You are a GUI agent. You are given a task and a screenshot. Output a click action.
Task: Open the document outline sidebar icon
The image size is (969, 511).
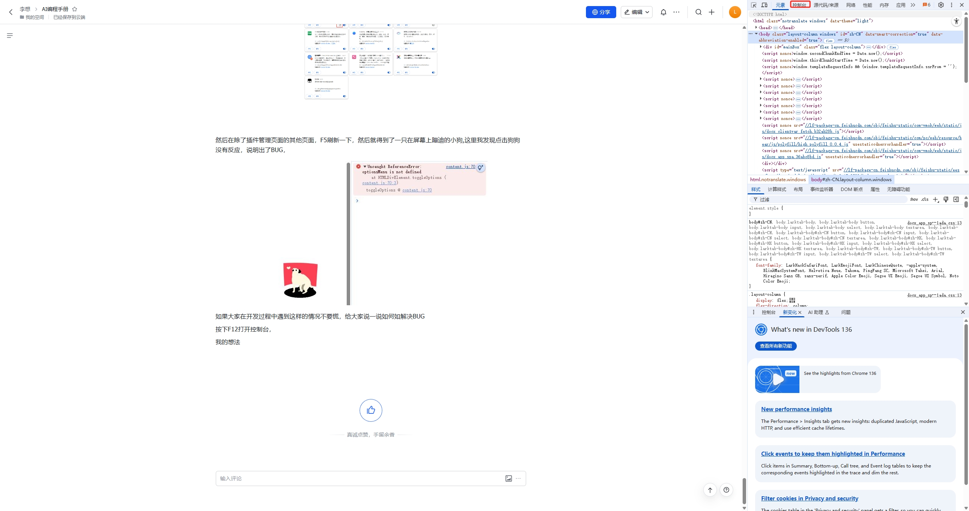pyautogui.click(x=10, y=36)
